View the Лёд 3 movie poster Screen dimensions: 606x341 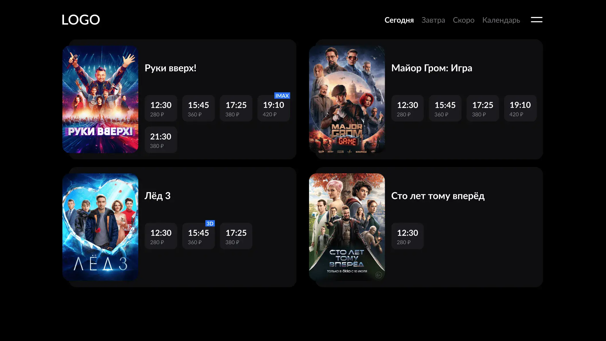tap(100, 227)
